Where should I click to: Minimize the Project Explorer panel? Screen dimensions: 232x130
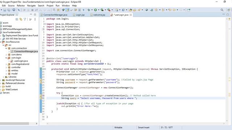point(31,14)
